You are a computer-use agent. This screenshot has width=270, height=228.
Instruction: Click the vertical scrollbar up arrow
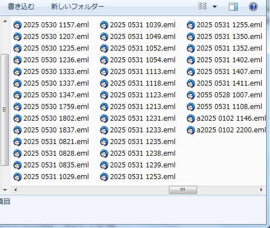(x=5, y=21)
